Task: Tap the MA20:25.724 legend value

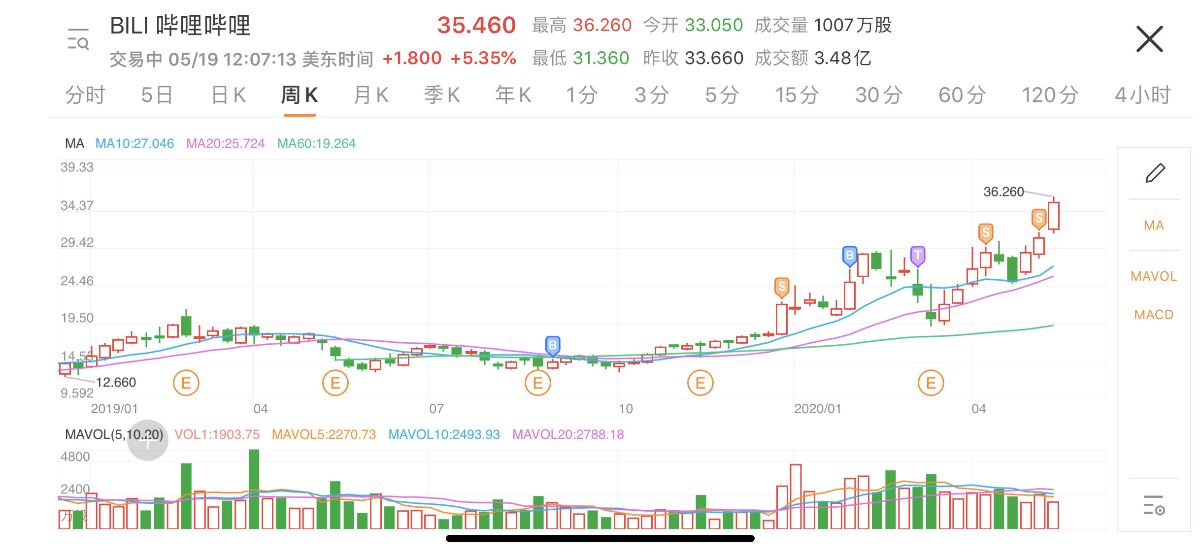Action: point(226,143)
